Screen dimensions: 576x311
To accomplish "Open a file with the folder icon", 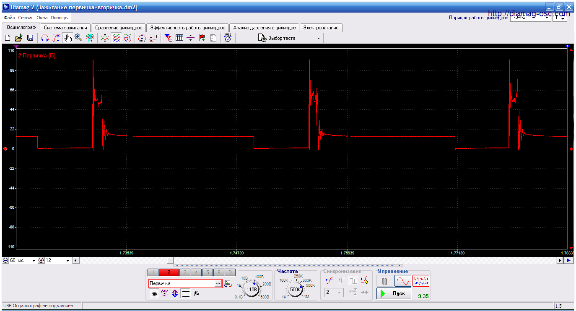I will point(19,38).
